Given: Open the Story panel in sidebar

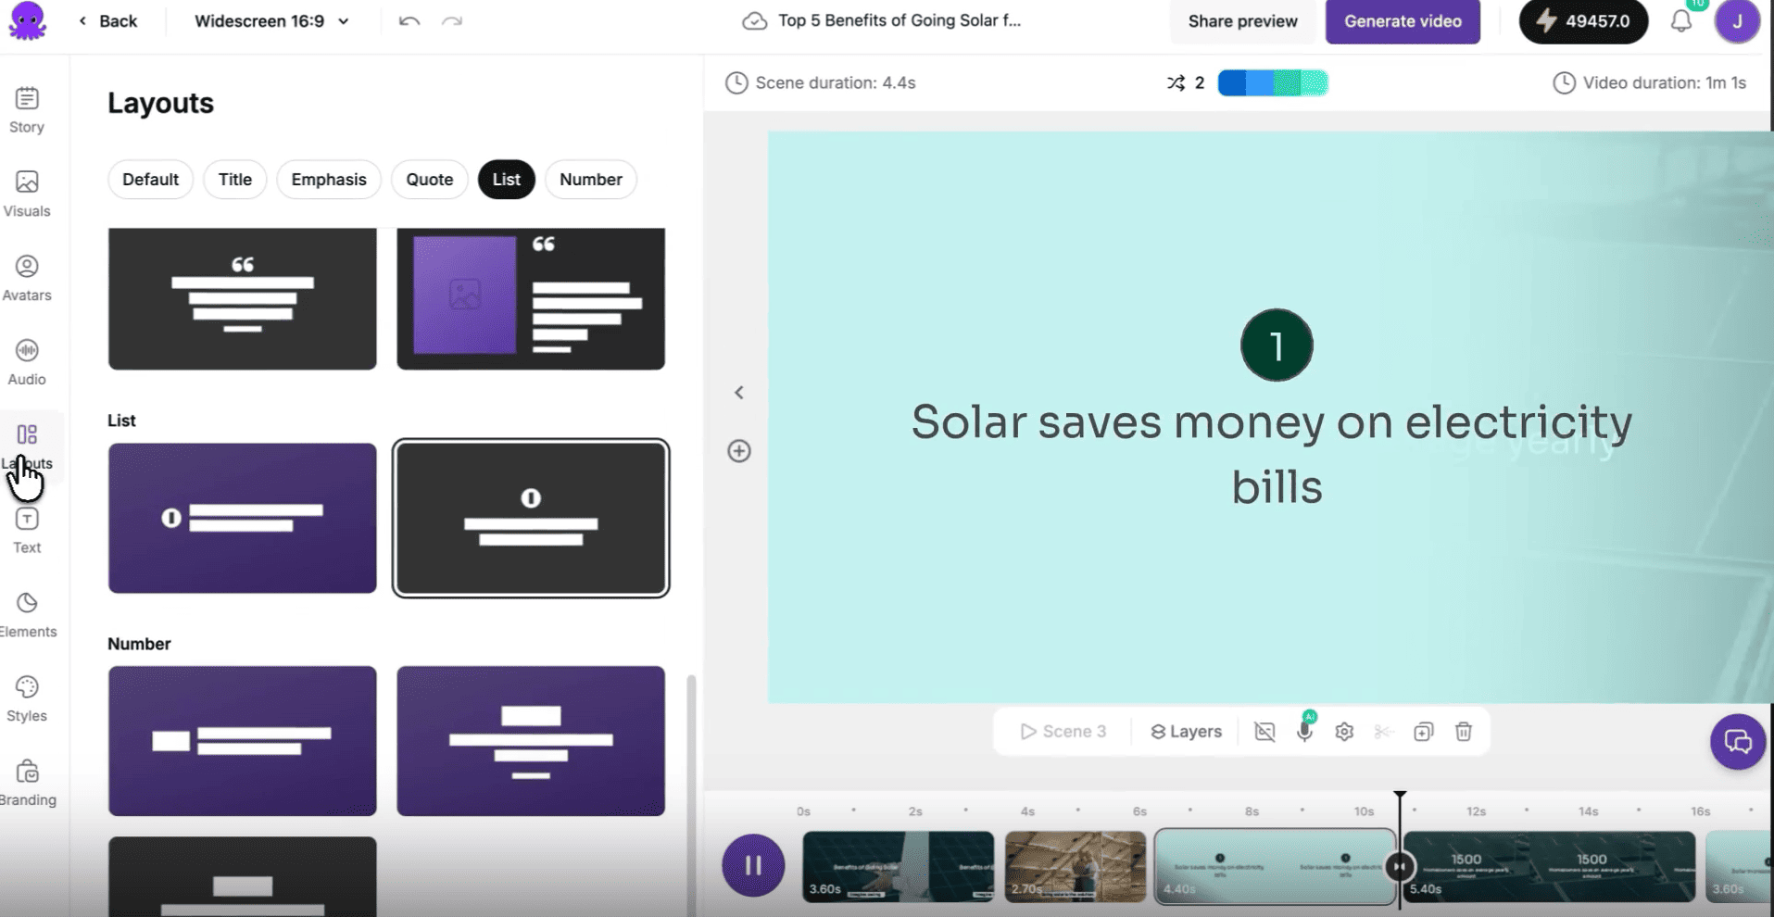Looking at the screenshot, I should click(27, 110).
